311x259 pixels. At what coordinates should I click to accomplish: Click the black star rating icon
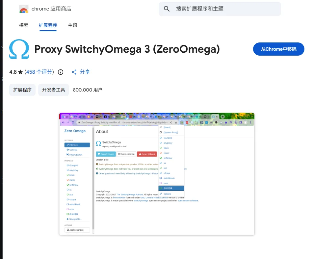point(20,72)
